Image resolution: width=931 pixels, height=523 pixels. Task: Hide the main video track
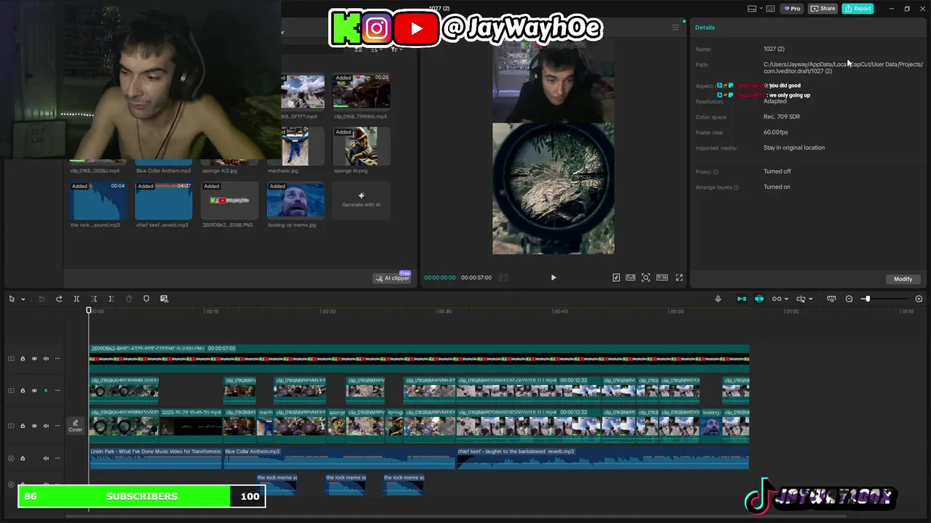pyautogui.click(x=34, y=426)
